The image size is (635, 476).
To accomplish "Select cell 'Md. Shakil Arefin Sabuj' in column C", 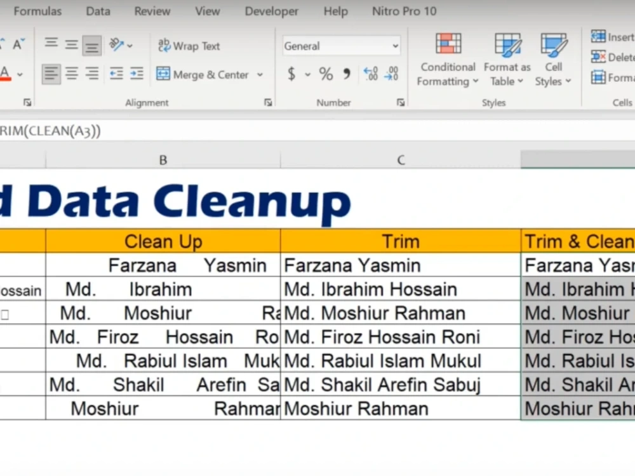I will pyautogui.click(x=401, y=385).
